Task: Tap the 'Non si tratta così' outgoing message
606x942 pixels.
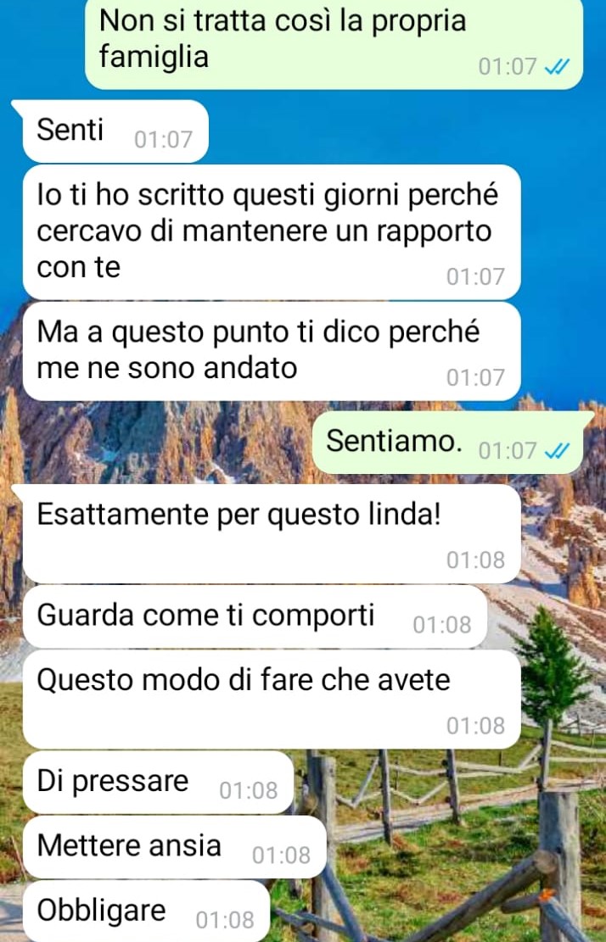Action: (334, 43)
